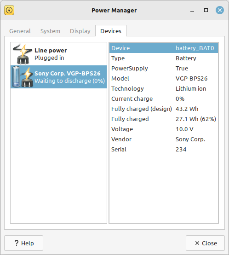Select the Serial row label
Screen dimensions: 229x255
[119, 149]
